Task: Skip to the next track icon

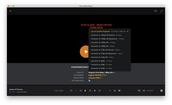Action: (x=95, y=91)
